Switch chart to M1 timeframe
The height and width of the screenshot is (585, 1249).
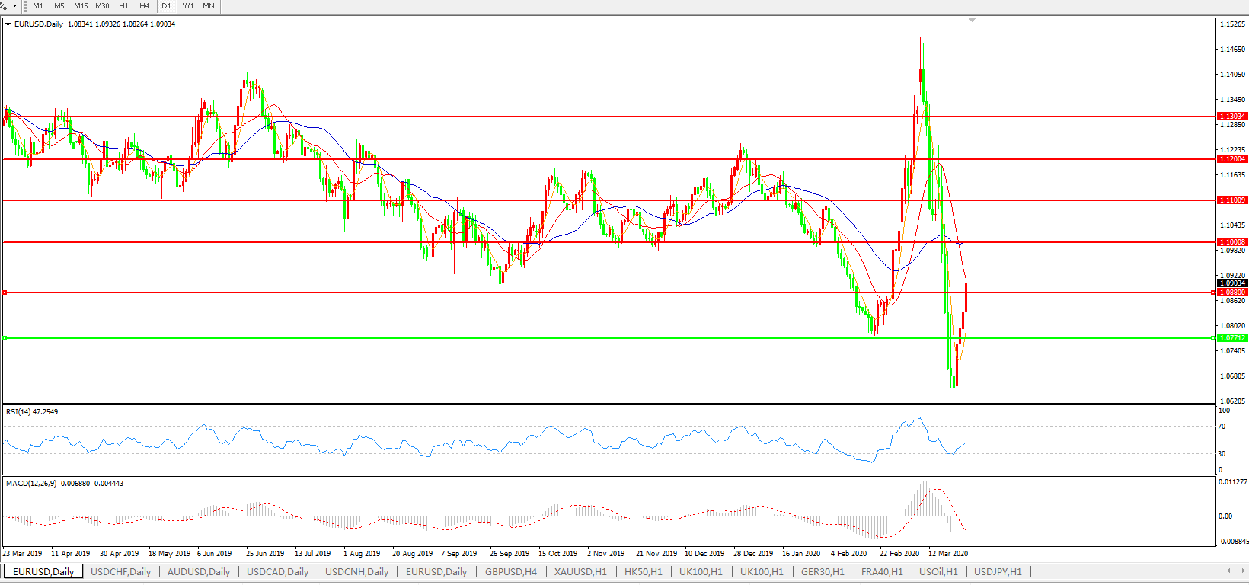pyautogui.click(x=38, y=6)
